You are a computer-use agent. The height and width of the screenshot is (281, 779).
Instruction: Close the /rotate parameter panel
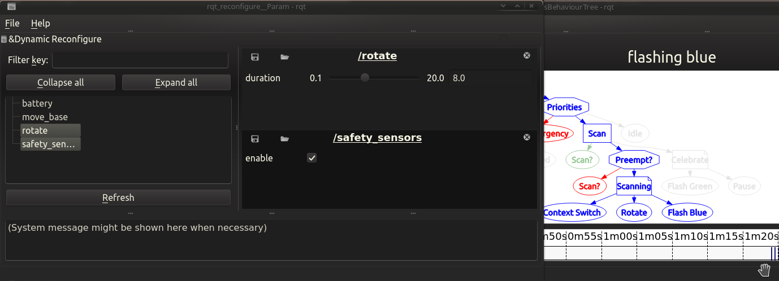(527, 55)
